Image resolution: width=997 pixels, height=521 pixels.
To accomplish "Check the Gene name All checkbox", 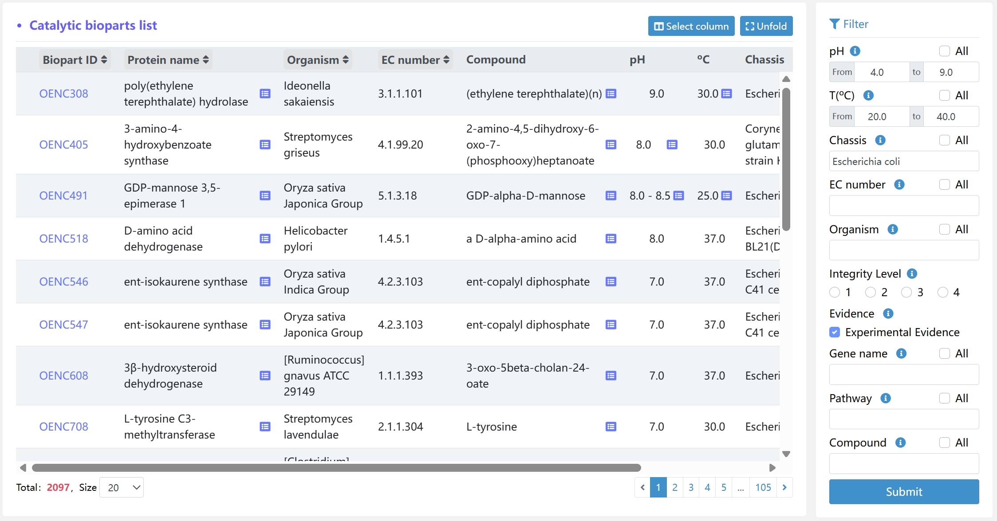I will pos(945,353).
